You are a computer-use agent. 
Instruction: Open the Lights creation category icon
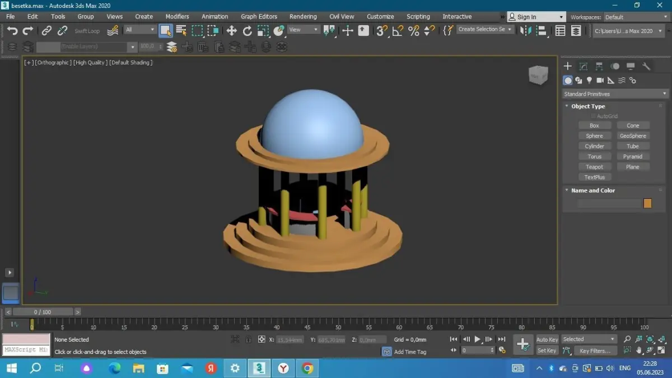tap(589, 81)
